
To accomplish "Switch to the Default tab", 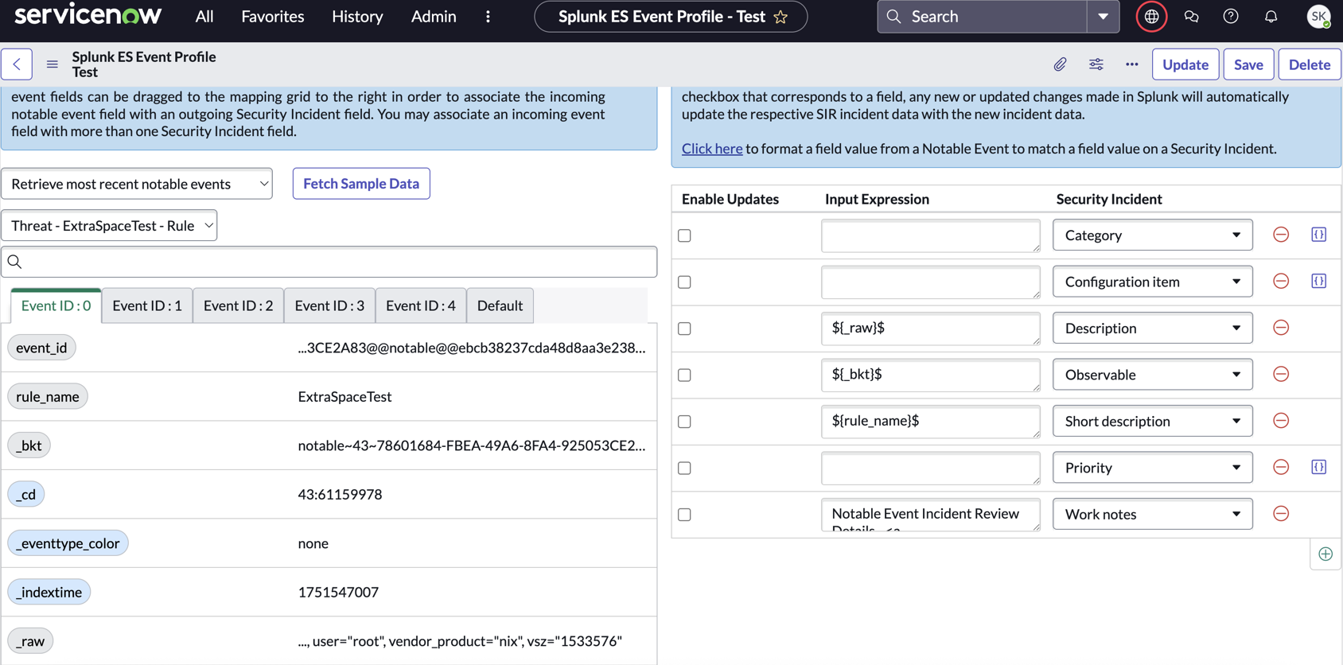I will coord(500,305).
